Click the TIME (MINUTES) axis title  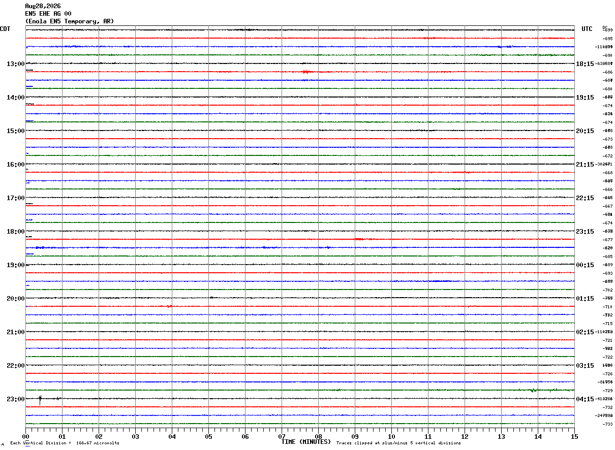pyautogui.click(x=306, y=442)
